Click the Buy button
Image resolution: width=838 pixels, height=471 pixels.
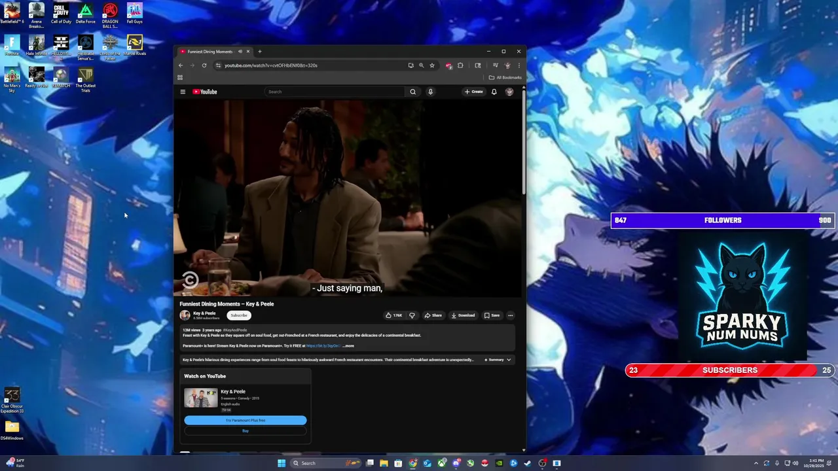[246, 430]
